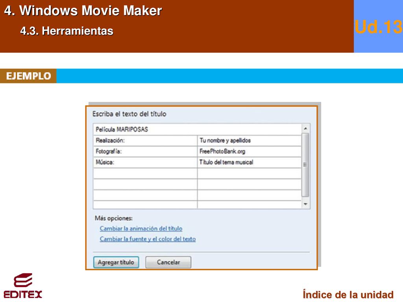Click the Tu nombre y apellidos cell
This screenshot has height=302, width=403.
click(249, 141)
